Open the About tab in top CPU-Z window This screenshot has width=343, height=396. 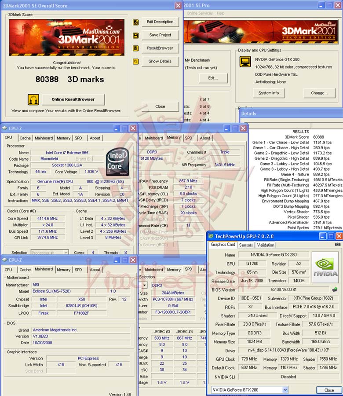click(95, 138)
